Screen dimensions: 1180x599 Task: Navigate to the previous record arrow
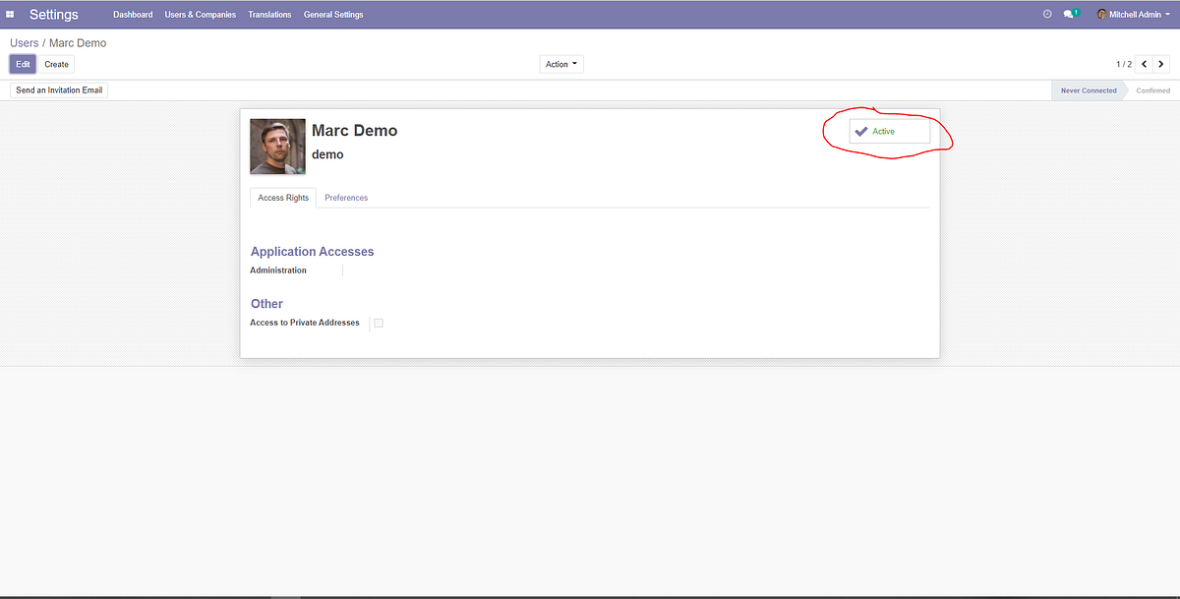[x=1144, y=63]
